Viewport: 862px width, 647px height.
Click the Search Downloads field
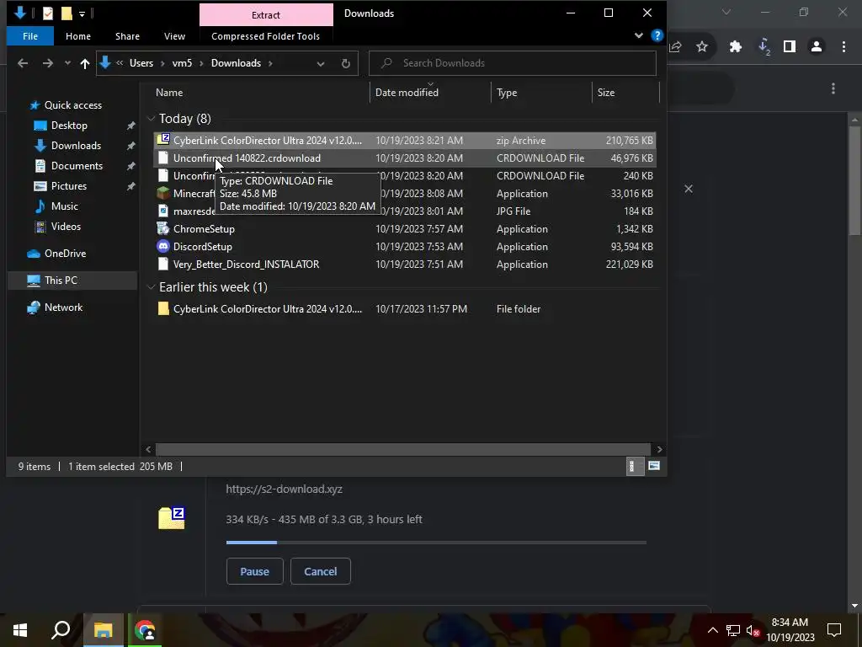click(x=513, y=63)
